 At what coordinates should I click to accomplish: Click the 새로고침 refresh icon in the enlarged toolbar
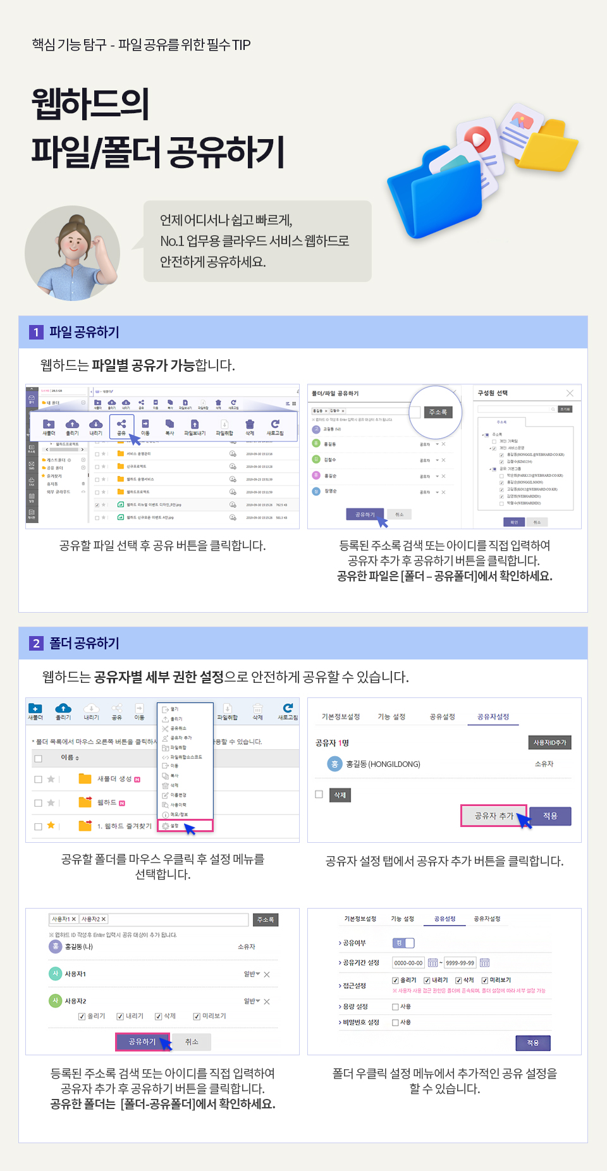pyautogui.click(x=275, y=424)
